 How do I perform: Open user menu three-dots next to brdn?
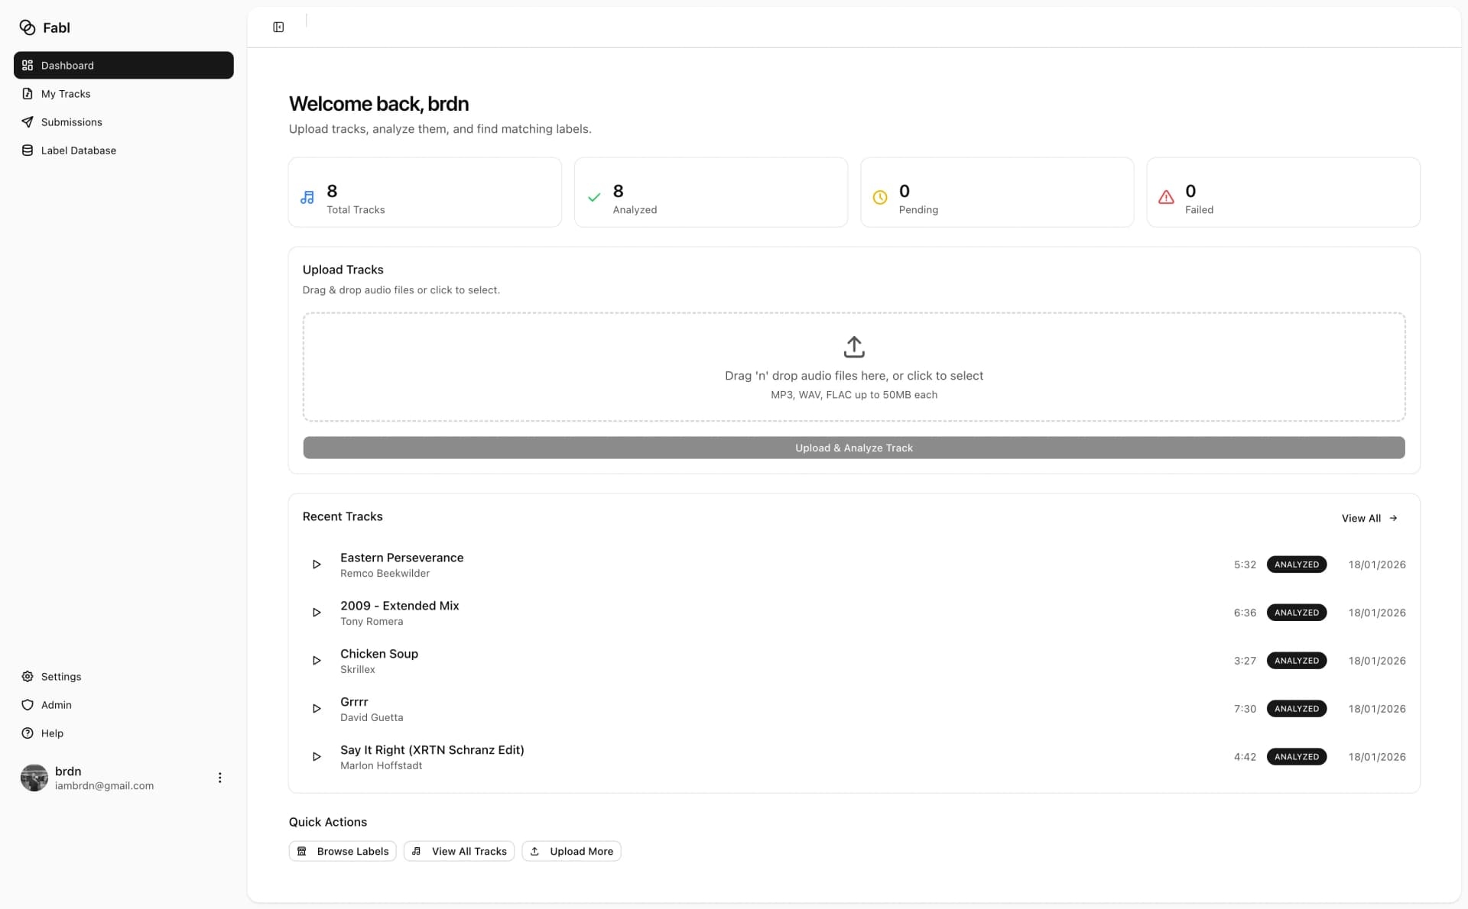pos(219,778)
